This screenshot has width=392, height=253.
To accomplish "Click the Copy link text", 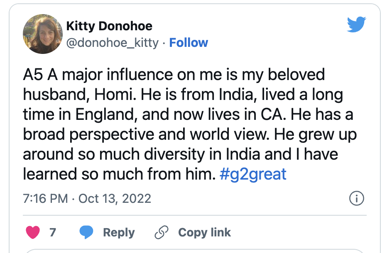I will coord(204,233).
